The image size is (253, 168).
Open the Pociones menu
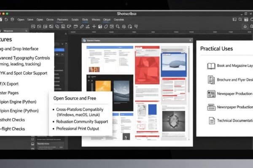[62, 20]
